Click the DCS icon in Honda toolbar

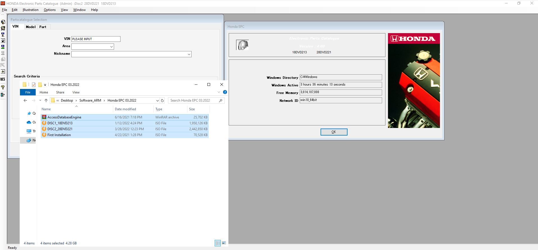pyautogui.click(x=3, y=79)
